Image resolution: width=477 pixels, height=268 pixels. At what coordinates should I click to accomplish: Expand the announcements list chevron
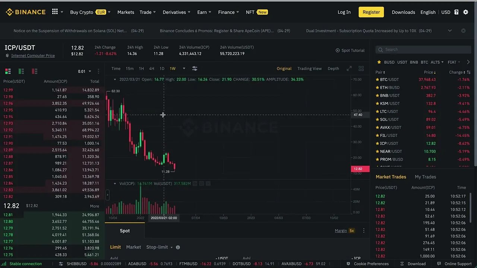pos(450,31)
